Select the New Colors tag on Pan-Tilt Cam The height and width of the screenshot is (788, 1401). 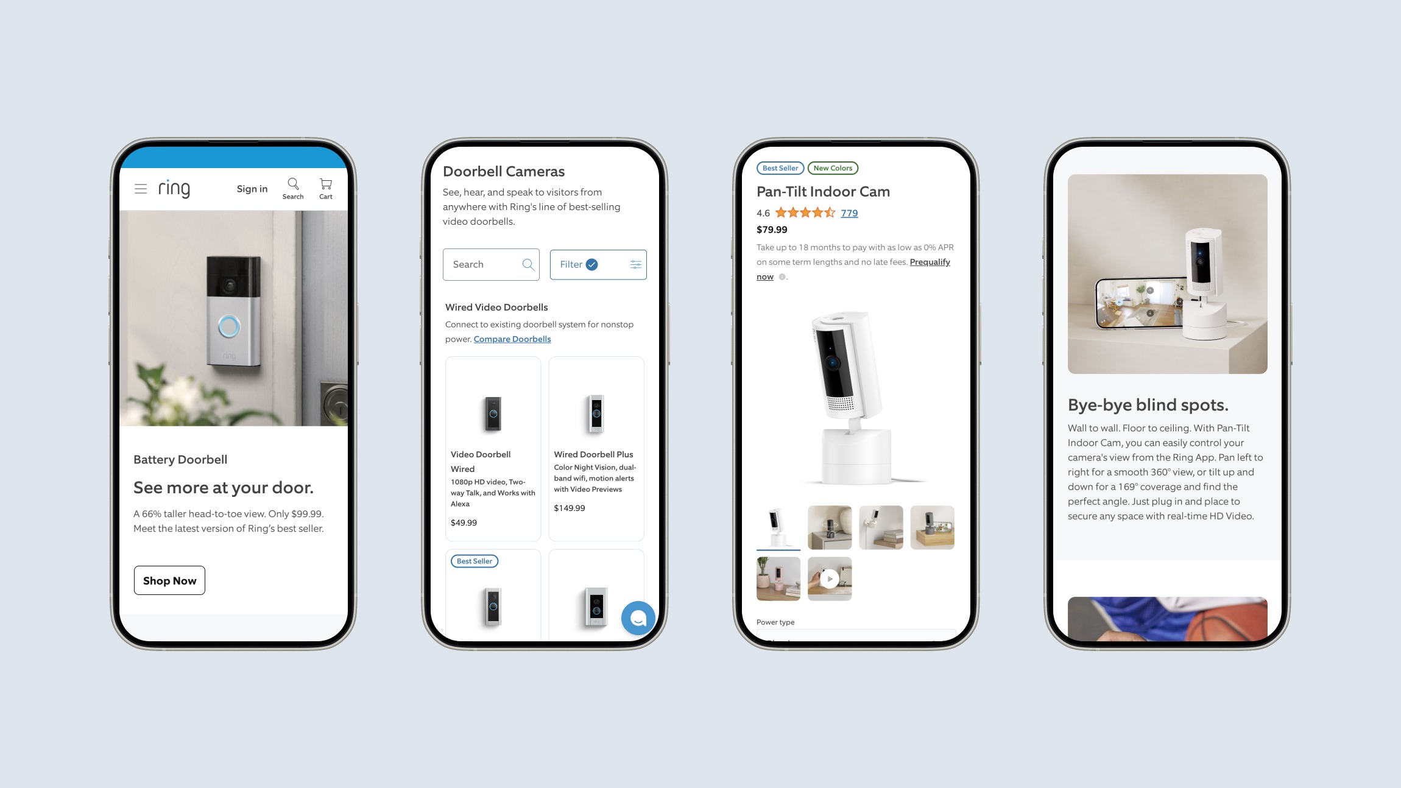(831, 167)
